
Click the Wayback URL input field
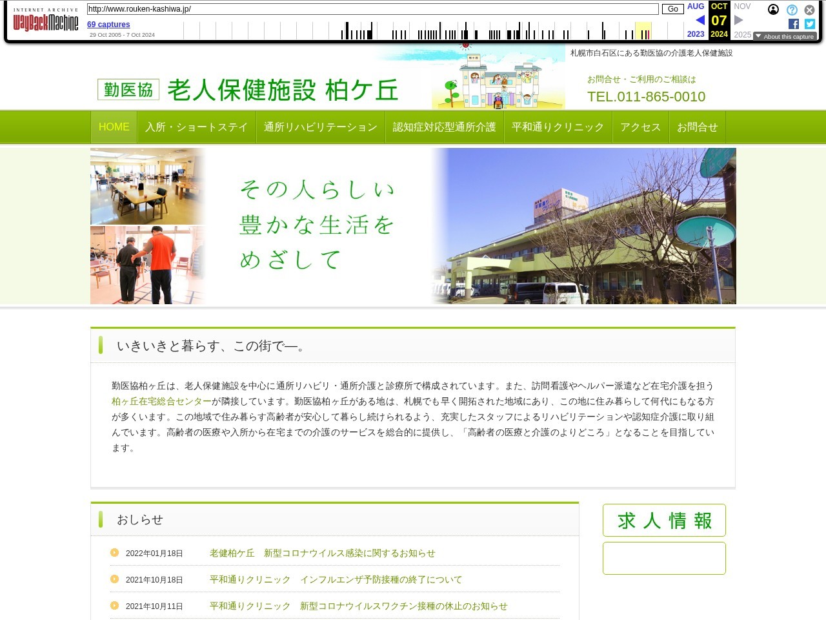(x=372, y=9)
